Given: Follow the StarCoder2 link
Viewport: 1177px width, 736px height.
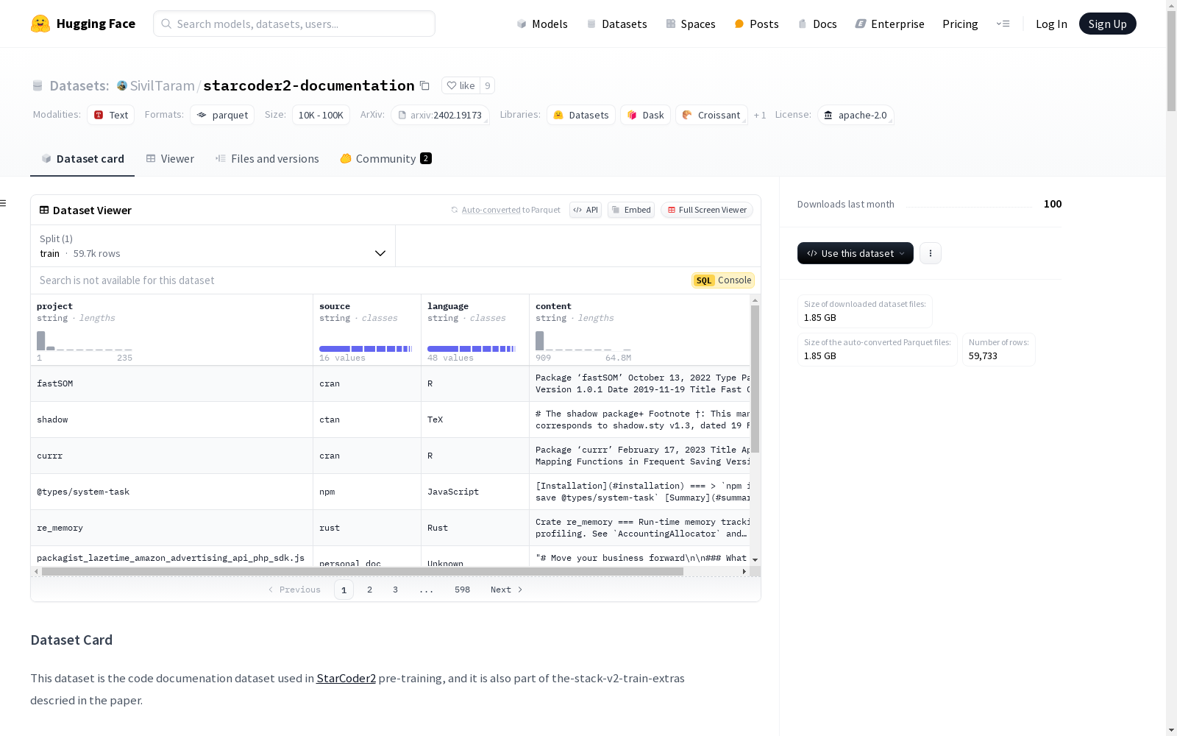Looking at the screenshot, I should point(346,678).
